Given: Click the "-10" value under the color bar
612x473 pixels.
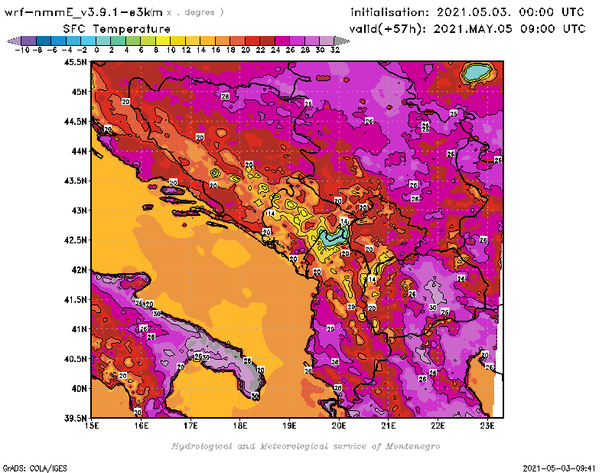Looking at the screenshot, I should tap(22, 50).
